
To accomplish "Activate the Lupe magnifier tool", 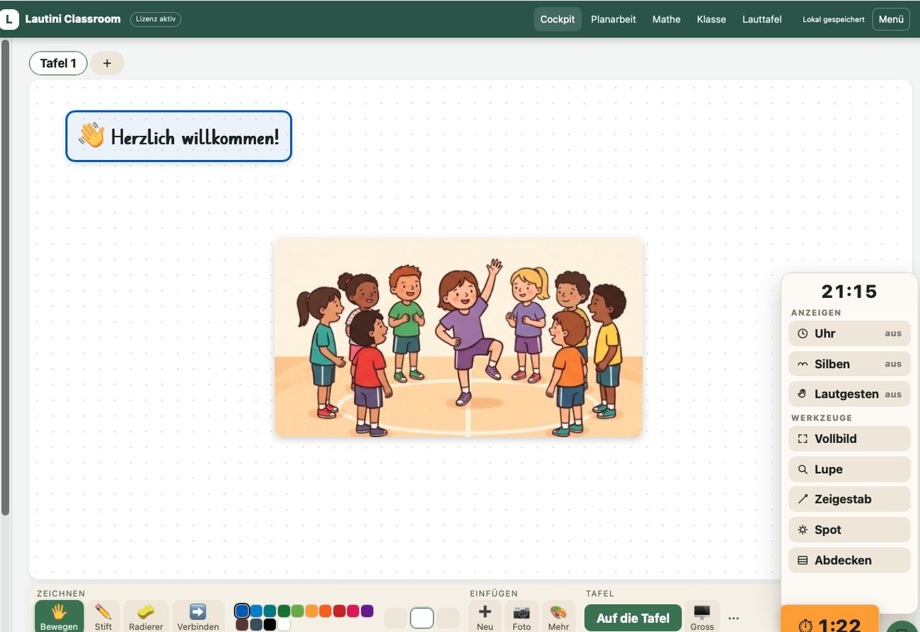I will pyautogui.click(x=849, y=469).
